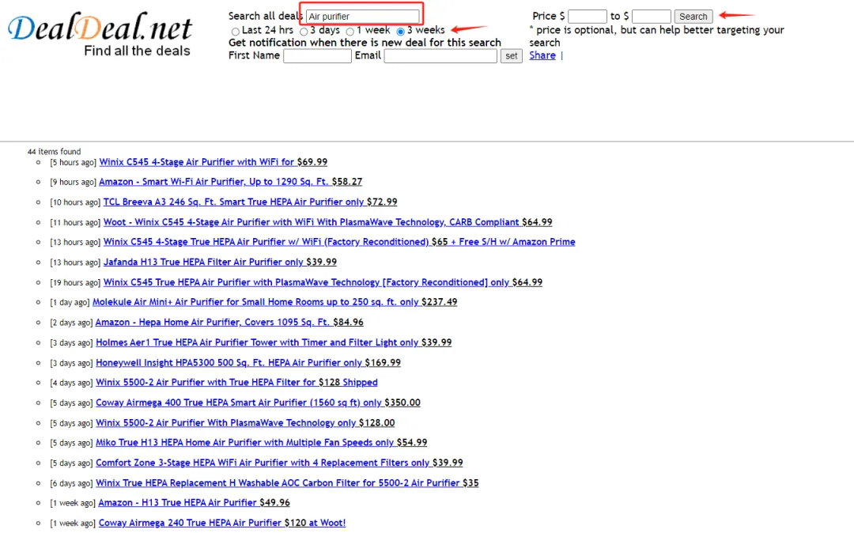Open Winix 5500-2 PlasmaWave only $128.00 deal
The image size is (854, 533).
pos(245,422)
